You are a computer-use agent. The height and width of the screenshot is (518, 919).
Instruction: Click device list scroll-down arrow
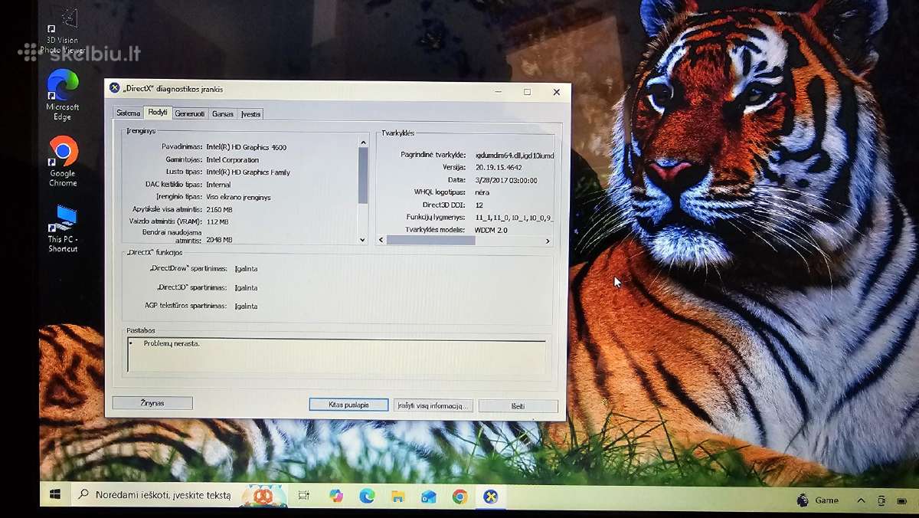tap(363, 240)
